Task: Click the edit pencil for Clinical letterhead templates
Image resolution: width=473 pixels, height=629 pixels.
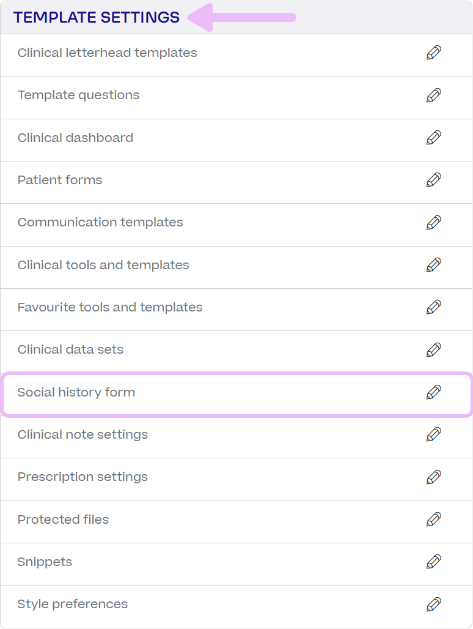Action: tap(434, 53)
